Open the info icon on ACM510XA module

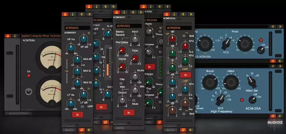tap(151, 7)
